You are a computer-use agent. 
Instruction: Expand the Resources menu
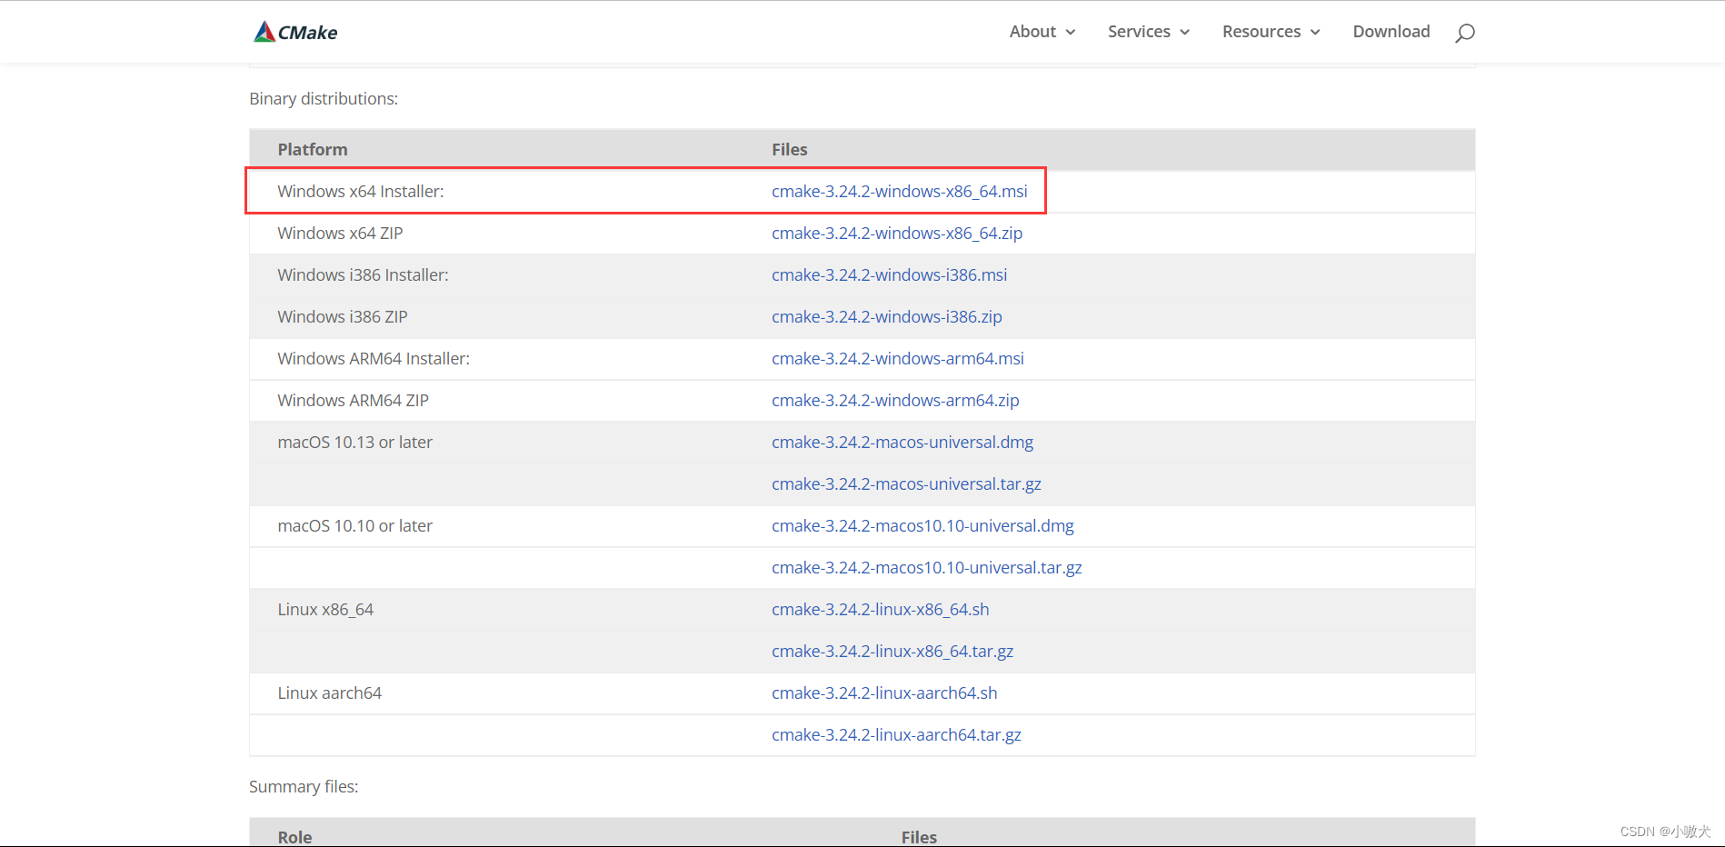pos(1271,32)
